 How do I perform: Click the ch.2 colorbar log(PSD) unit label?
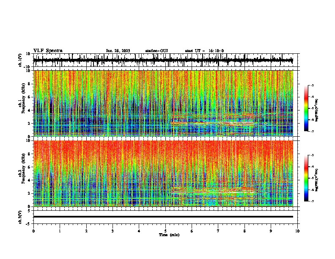pyautogui.click(x=317, y=180)
